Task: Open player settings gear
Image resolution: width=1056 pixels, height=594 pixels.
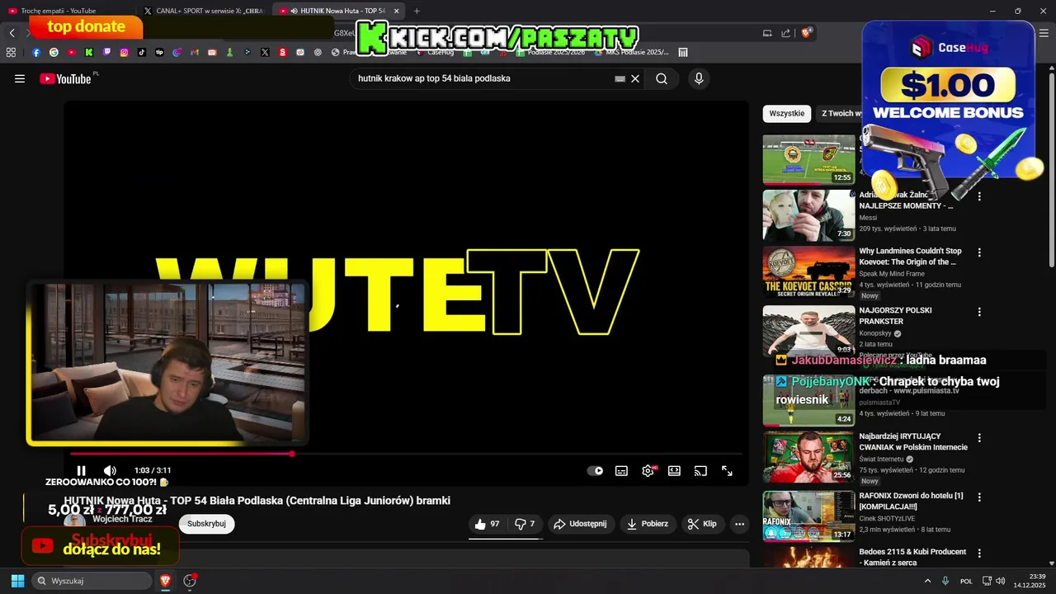Action: point(648,470)
